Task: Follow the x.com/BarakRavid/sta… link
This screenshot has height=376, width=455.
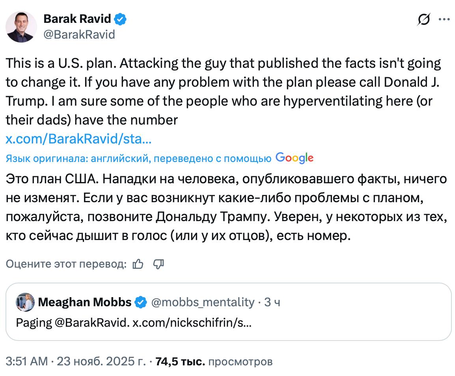Action: [x=78, y=139]
